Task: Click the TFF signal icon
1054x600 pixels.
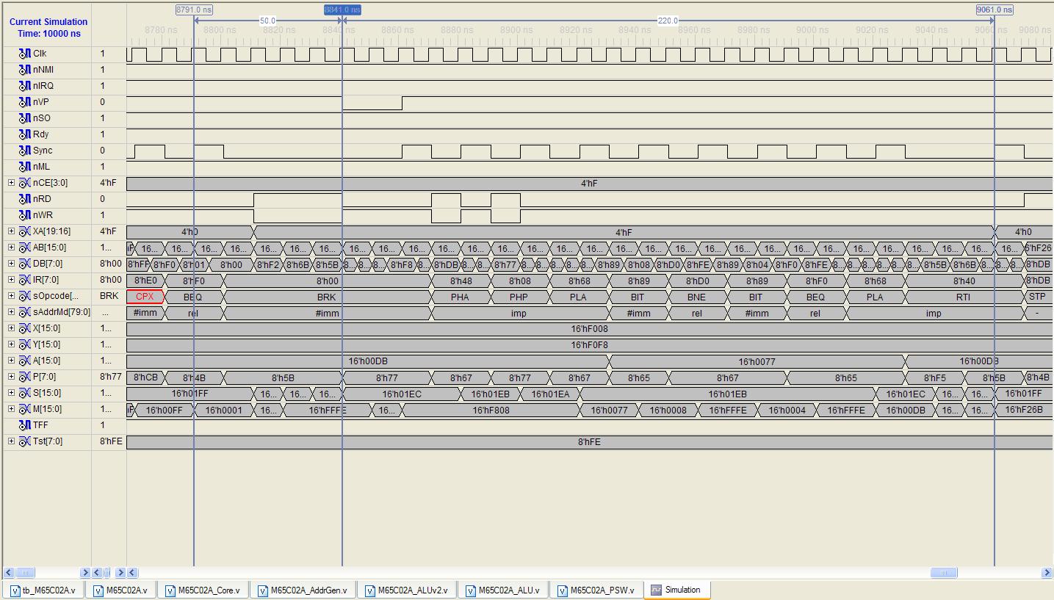Action: click(25, 425)
